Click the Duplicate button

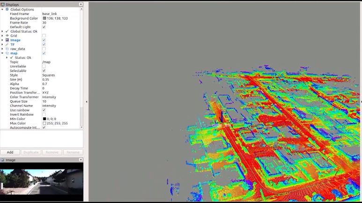click(x=31, y=152)
